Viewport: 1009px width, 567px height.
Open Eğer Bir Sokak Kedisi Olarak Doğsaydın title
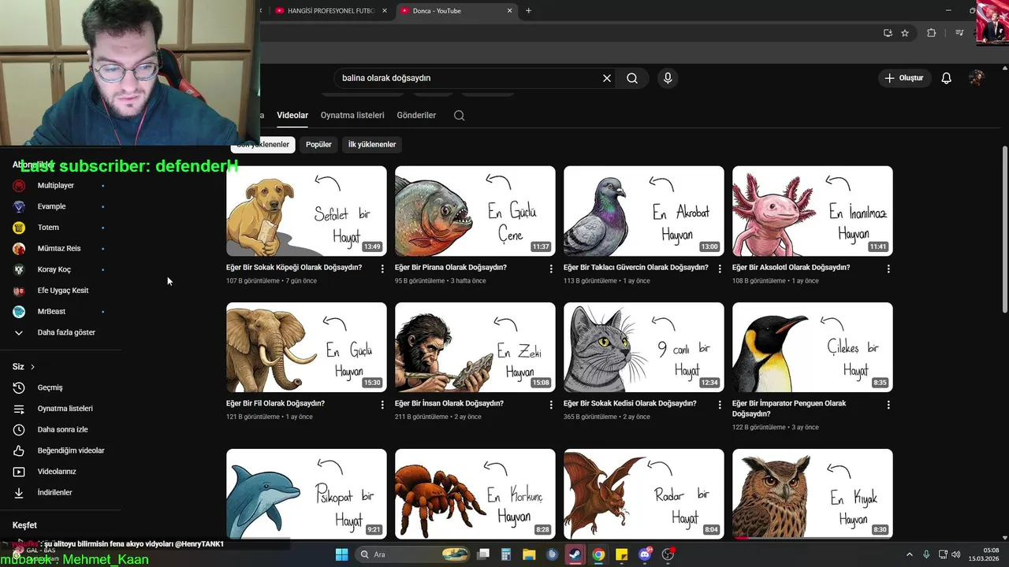[630, 403]
